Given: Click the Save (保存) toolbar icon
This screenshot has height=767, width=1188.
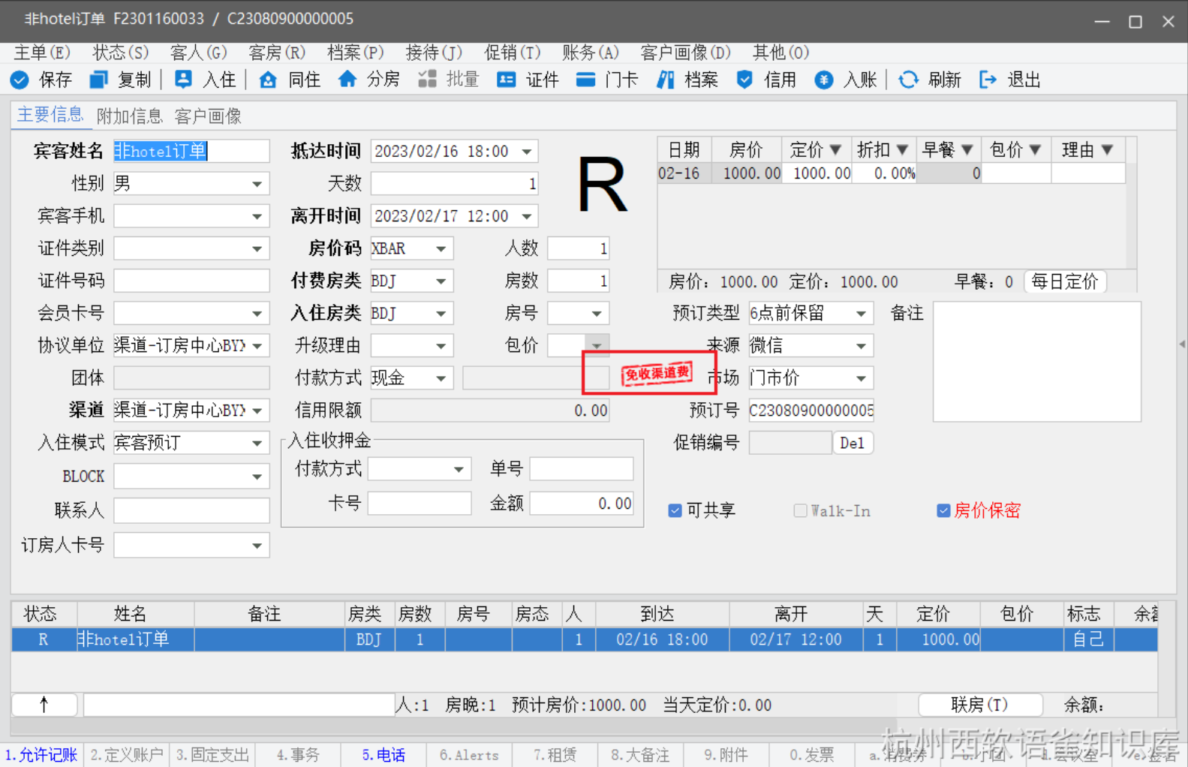Looking at the screenshot, I should [20, 80].
